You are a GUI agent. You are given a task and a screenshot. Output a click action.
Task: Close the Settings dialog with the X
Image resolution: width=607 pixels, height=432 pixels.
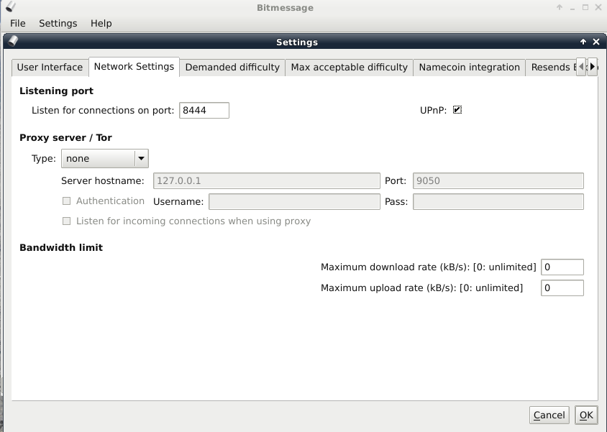coord(596,42)
